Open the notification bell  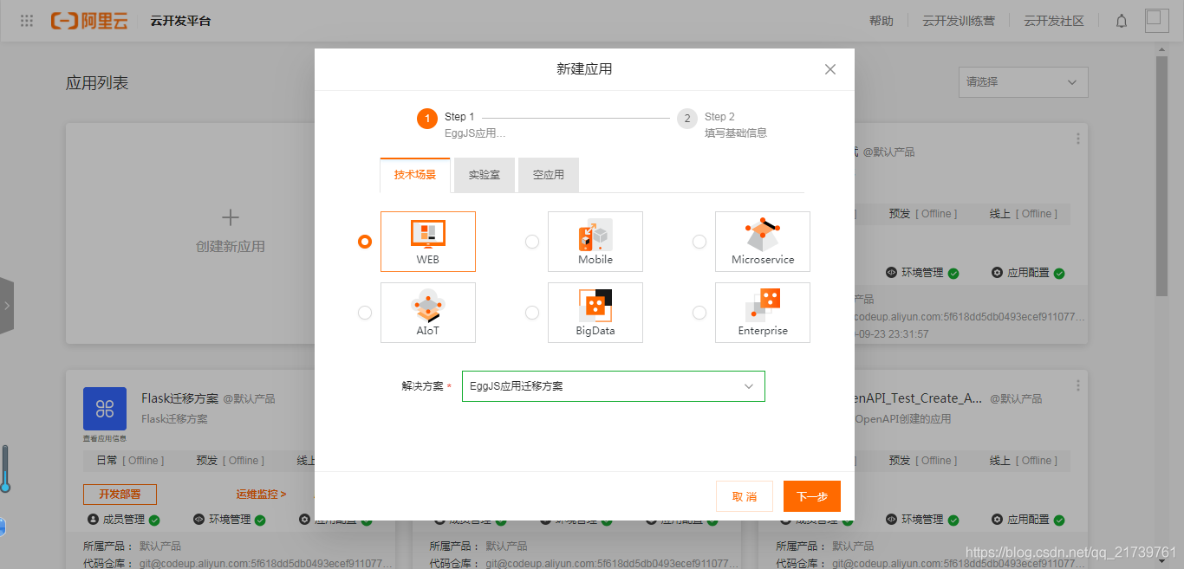[1122, 21]
